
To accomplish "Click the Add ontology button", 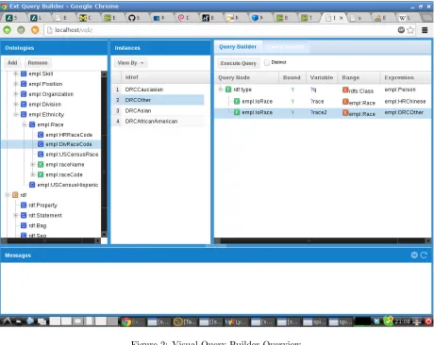I will [12, 63].
